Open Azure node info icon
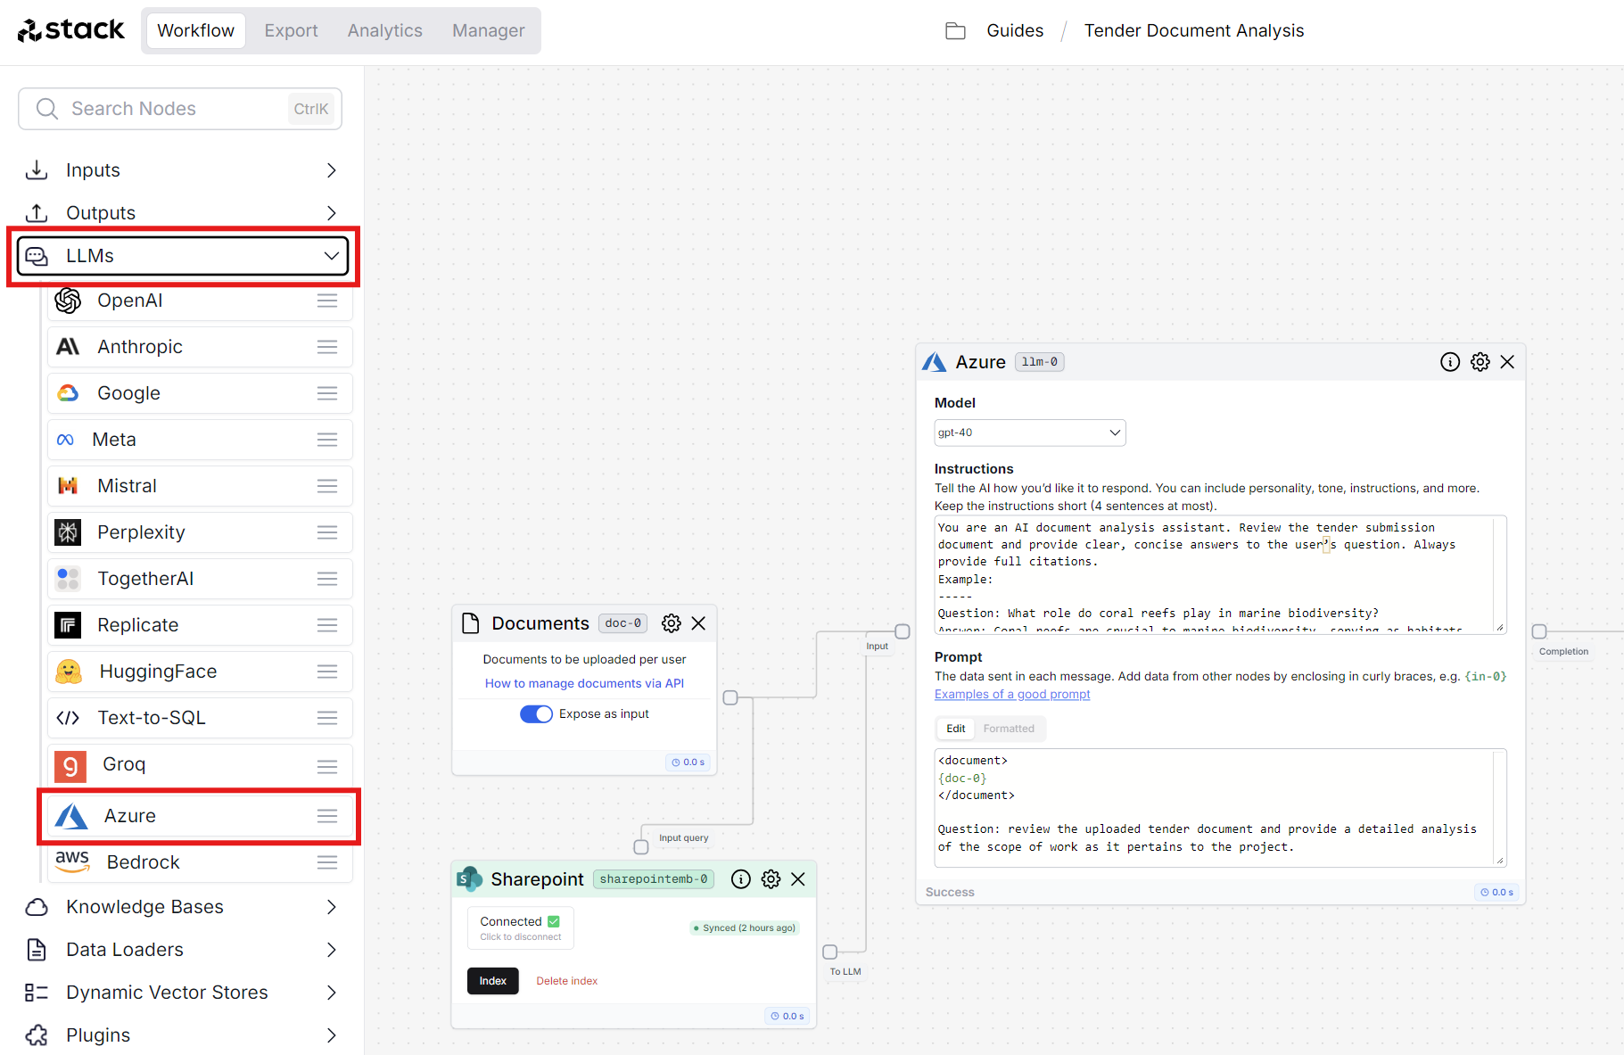Screen dimensions: 1624x1055 pyautogui.click(x=1450, y=362)
